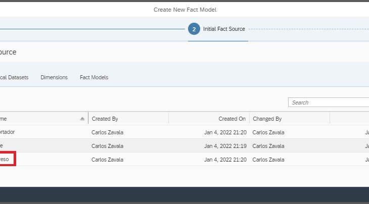This screenshot has width=369, height=204.
Task: Click the Created By column header
Action: coord(105,119)
